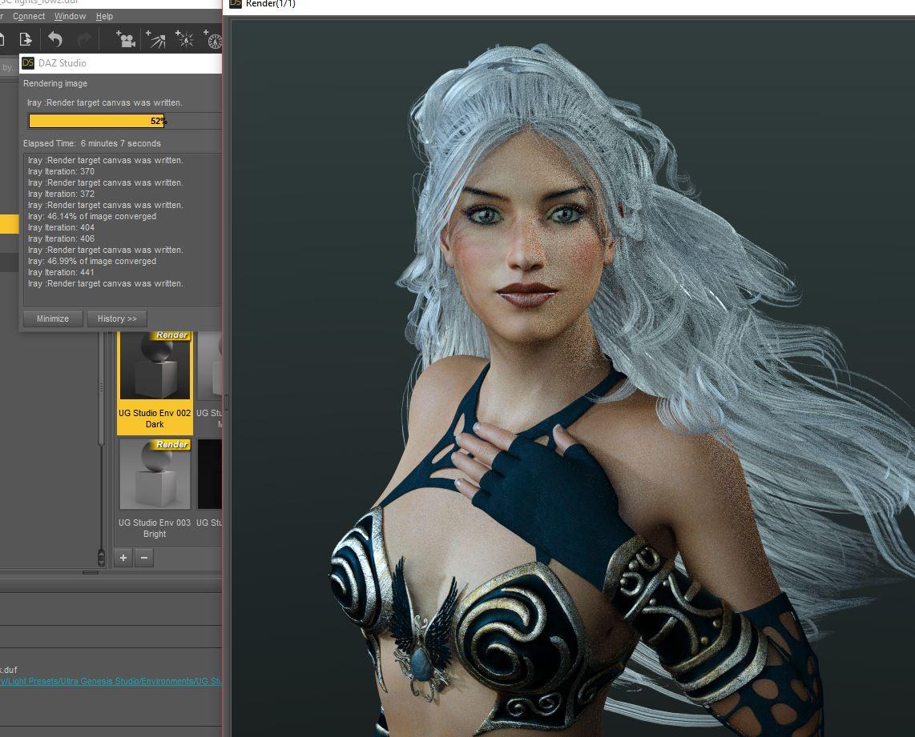Click the Undo arrow in the toolbar
This screenshot has height=737, width=915.
[54, 40]
